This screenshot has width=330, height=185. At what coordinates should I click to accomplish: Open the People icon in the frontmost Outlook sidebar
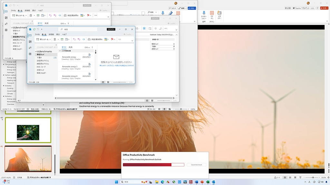click(x=30, y=47)
